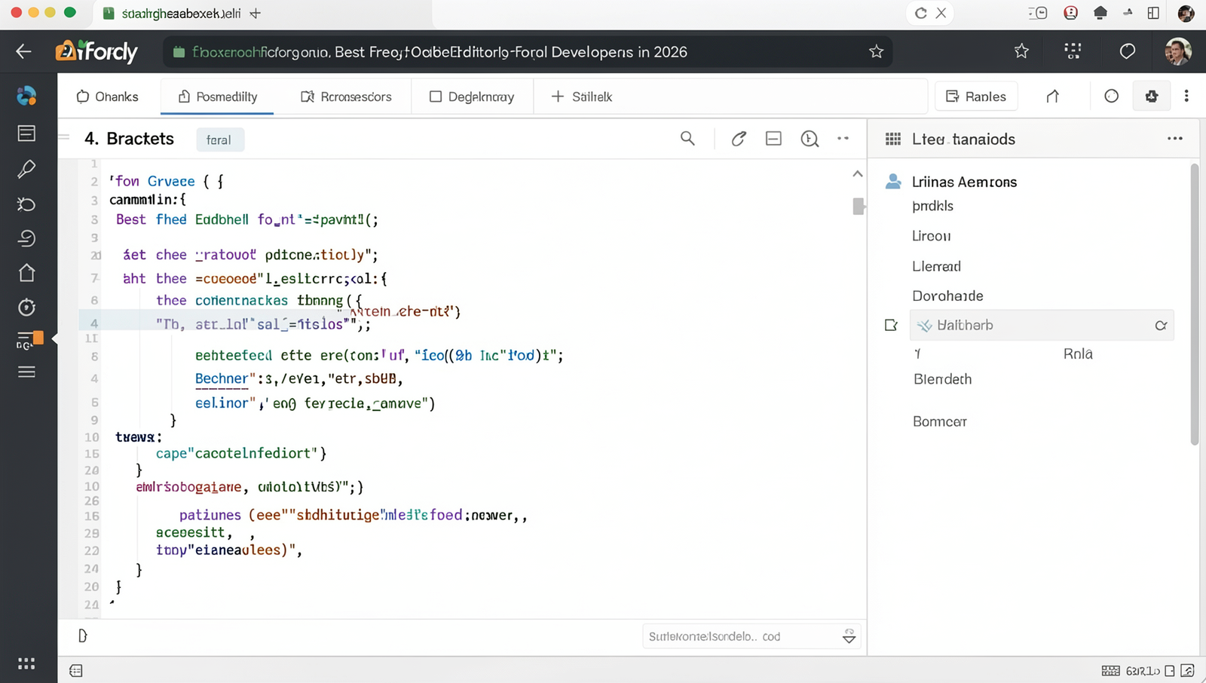The height and width of the screenshot is (683, 1206).
Task: Click the Forcly logo
Action: [x=96, y=51]
